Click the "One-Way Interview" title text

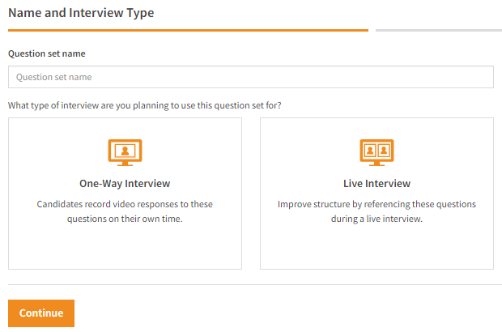(125, 184)
